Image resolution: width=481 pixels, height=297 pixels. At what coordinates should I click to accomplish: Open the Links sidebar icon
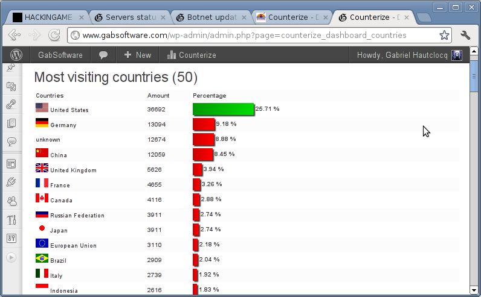[x=11, y=105]
